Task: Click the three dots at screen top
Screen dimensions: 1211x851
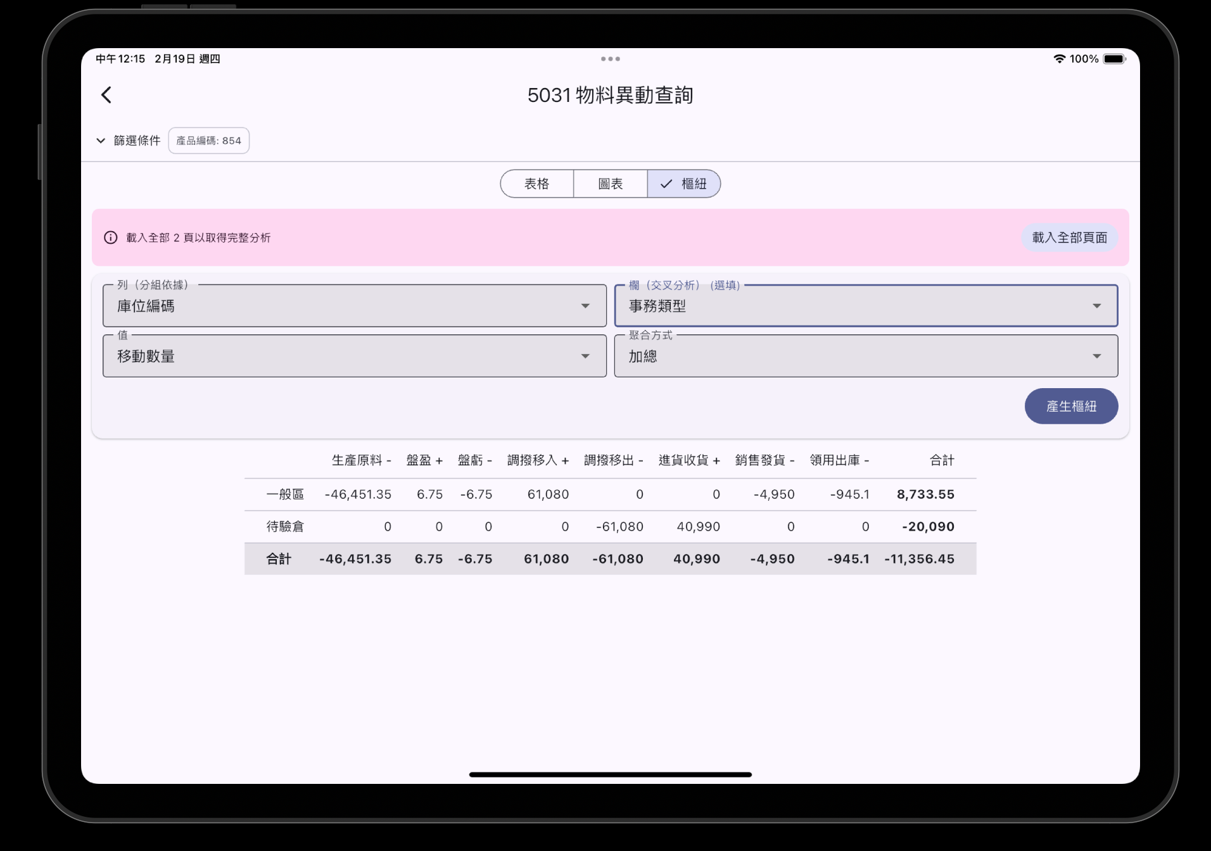Action: pyautogui.click(x=609, y=58)
